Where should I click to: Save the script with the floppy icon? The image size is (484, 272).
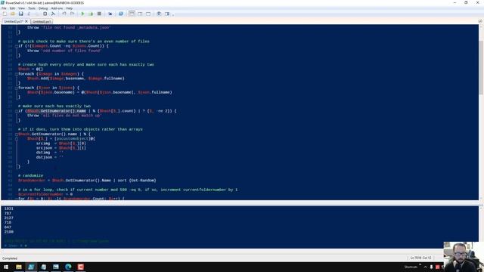click(20, 14)
